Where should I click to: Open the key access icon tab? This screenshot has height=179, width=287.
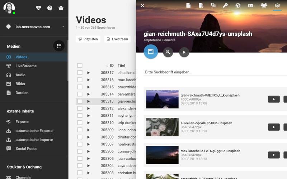(225, 5)
